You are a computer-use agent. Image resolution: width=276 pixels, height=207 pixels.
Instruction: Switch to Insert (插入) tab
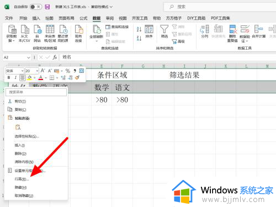(x=36, y=18)
